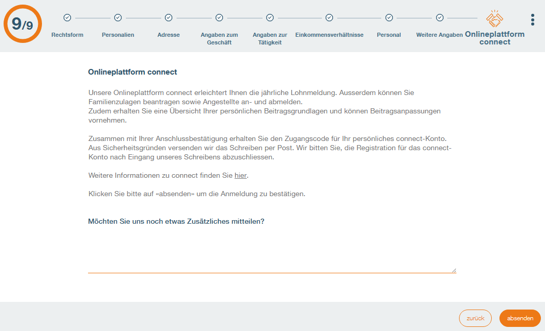The height and width of the screenshot is (331, 545).
Task: Click the orange handshake icon
Action: [x=494, y=19]
